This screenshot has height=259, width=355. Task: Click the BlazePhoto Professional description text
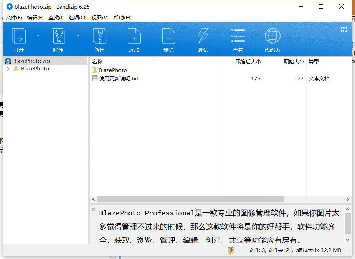(219, 226)
